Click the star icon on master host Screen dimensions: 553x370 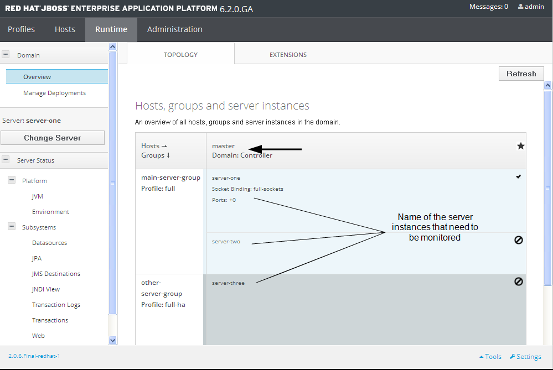point(520,146)
